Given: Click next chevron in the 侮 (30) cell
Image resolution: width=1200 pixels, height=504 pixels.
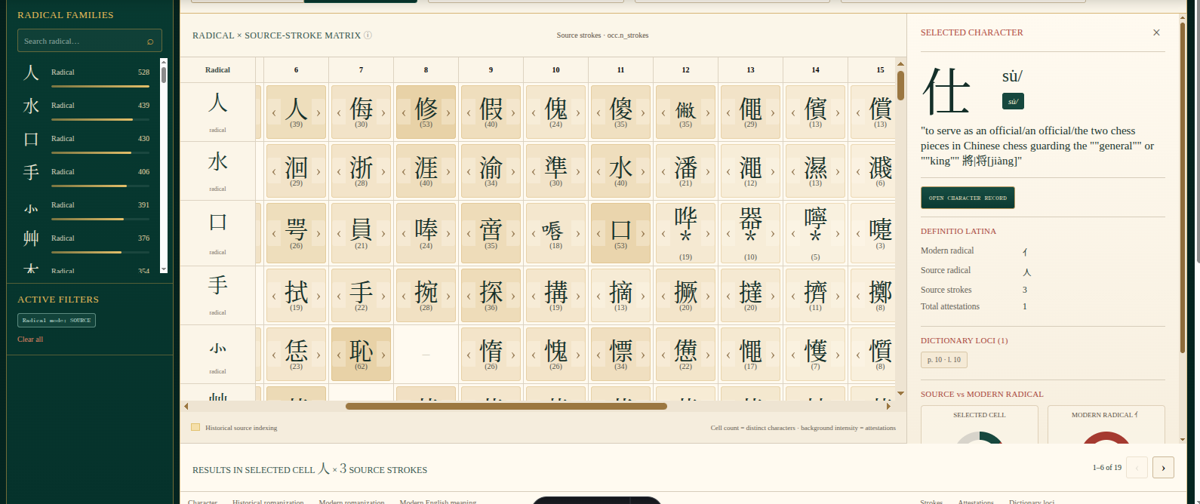Looking at the screenshot, I should (383, 112).
